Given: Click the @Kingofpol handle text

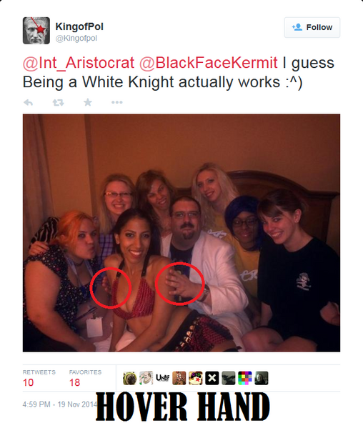Looking at the screenshot, I should pyautogui.click(x=76, y=38).
